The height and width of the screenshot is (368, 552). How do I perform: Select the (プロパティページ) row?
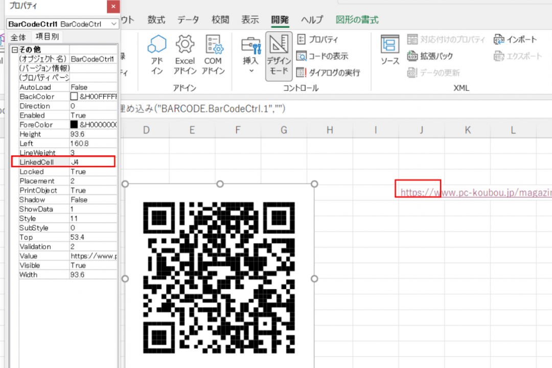point(68,78)
